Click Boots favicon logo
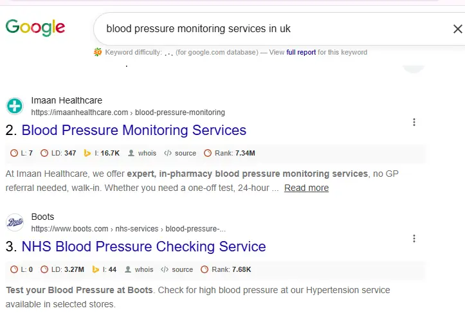 [15, 222]
